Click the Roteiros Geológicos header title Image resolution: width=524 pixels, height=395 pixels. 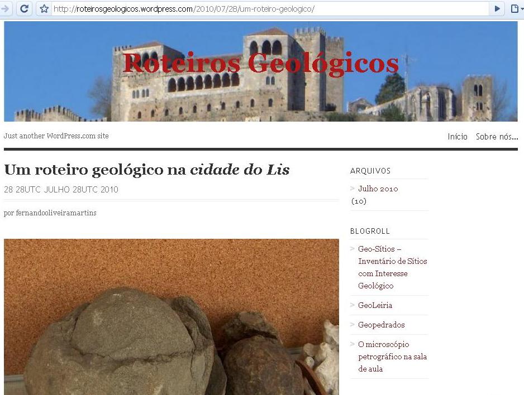click(x=261, y=64)
